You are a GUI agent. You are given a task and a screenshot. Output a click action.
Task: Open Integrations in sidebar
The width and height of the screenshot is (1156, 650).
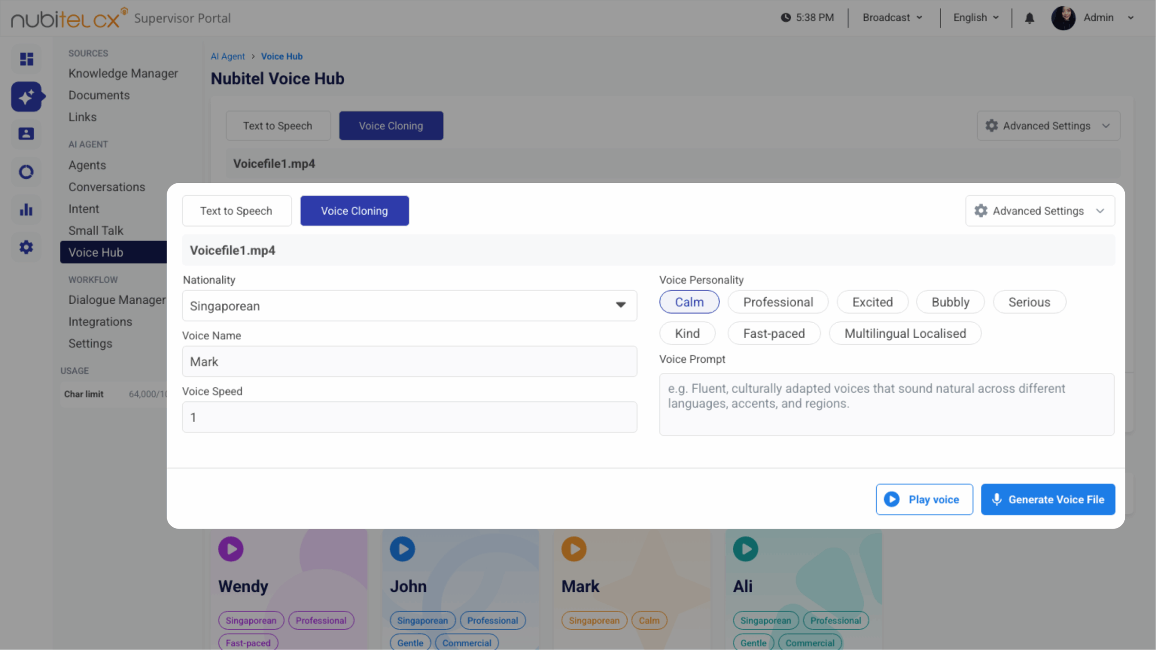[x=100, y=321]
